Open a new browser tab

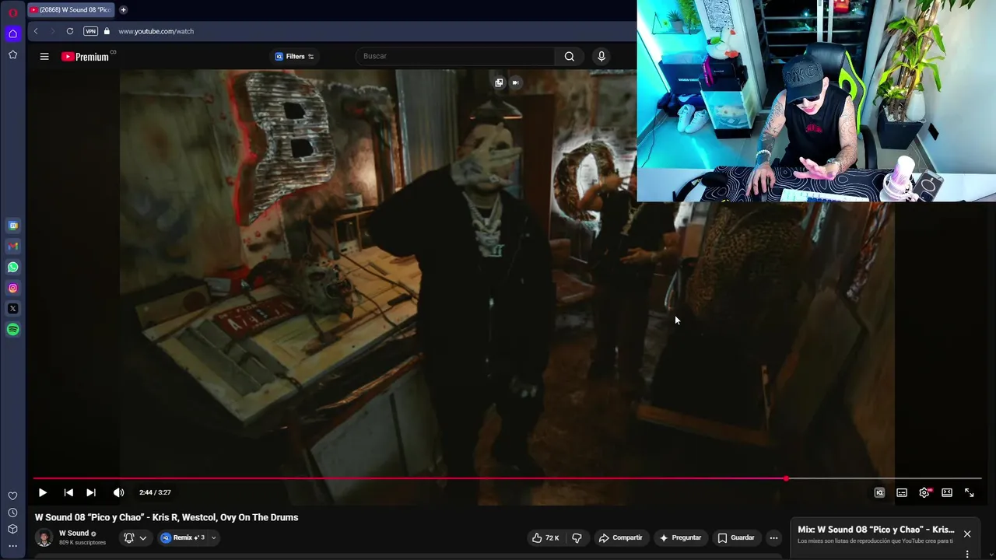pyautogui.click(x=123, y=10)
